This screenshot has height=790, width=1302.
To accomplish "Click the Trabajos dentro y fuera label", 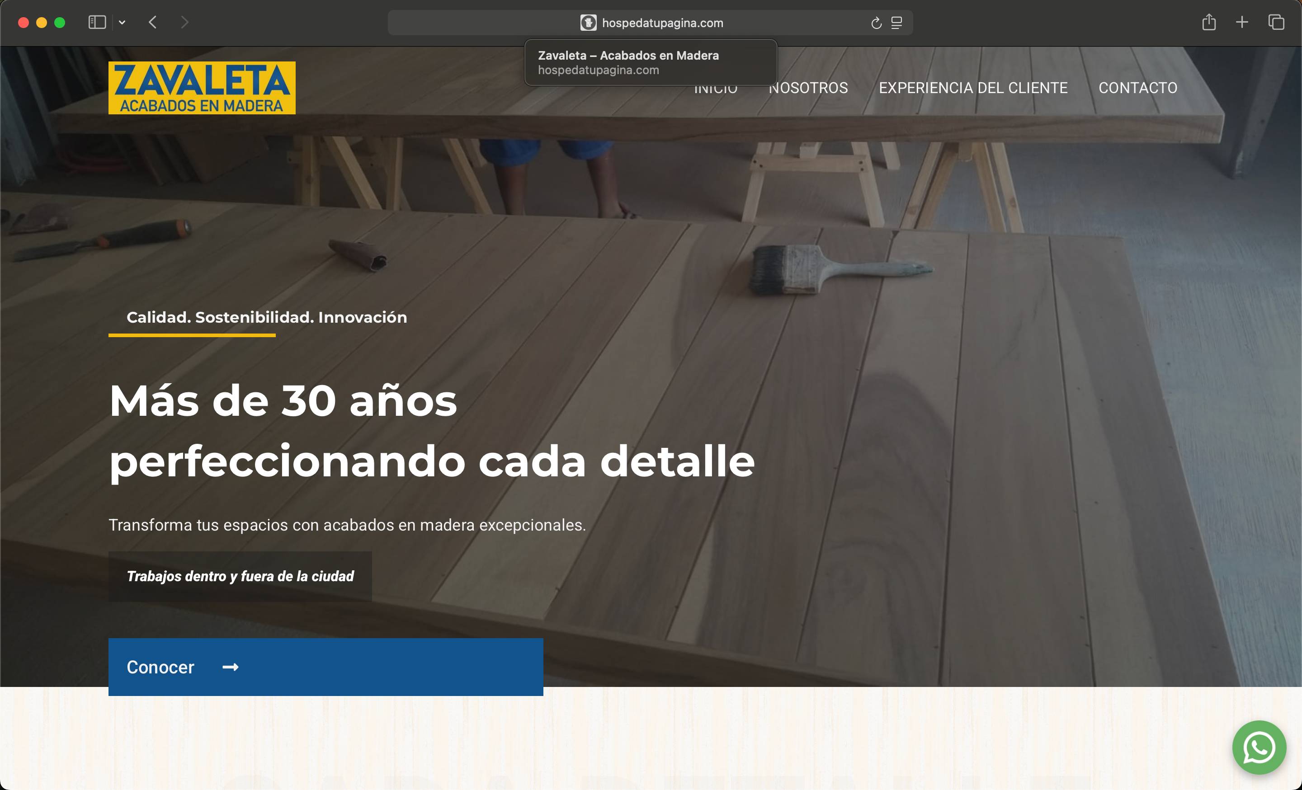I will pos(240,576).
